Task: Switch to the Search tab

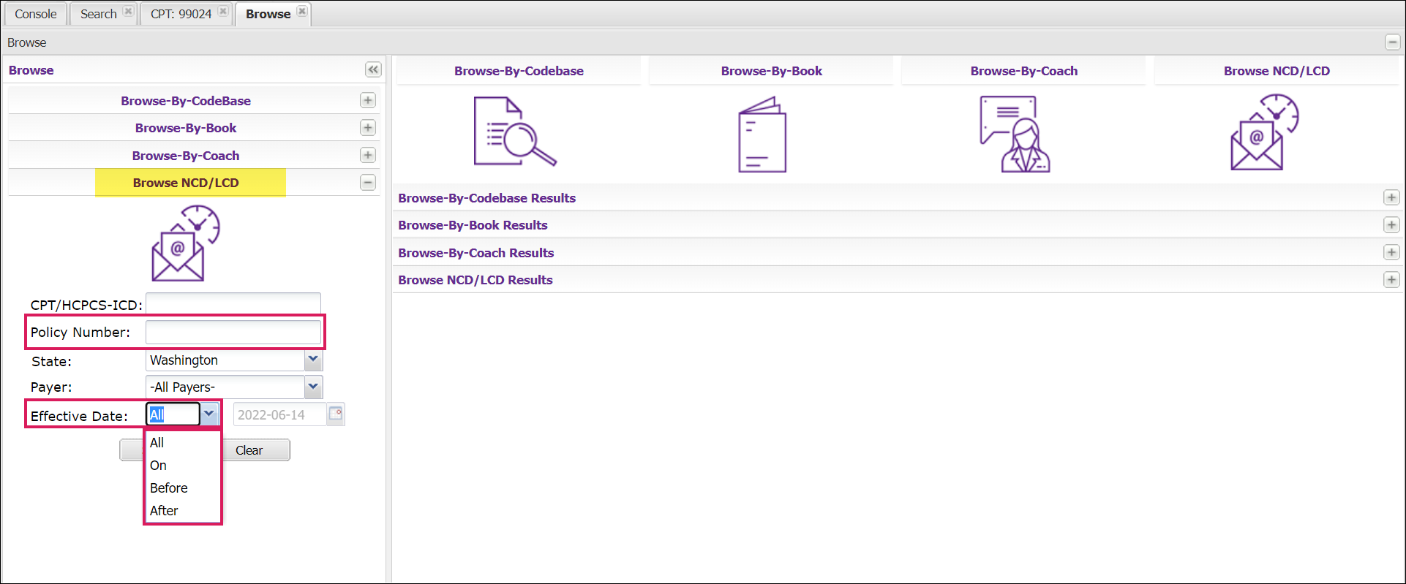Action: pos(98,14)
